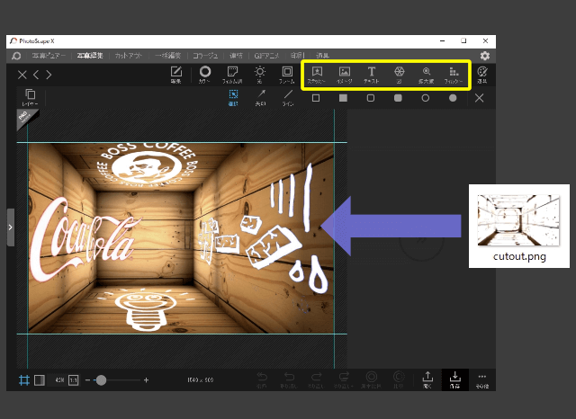Click the redo arrow button

(316, 379)
